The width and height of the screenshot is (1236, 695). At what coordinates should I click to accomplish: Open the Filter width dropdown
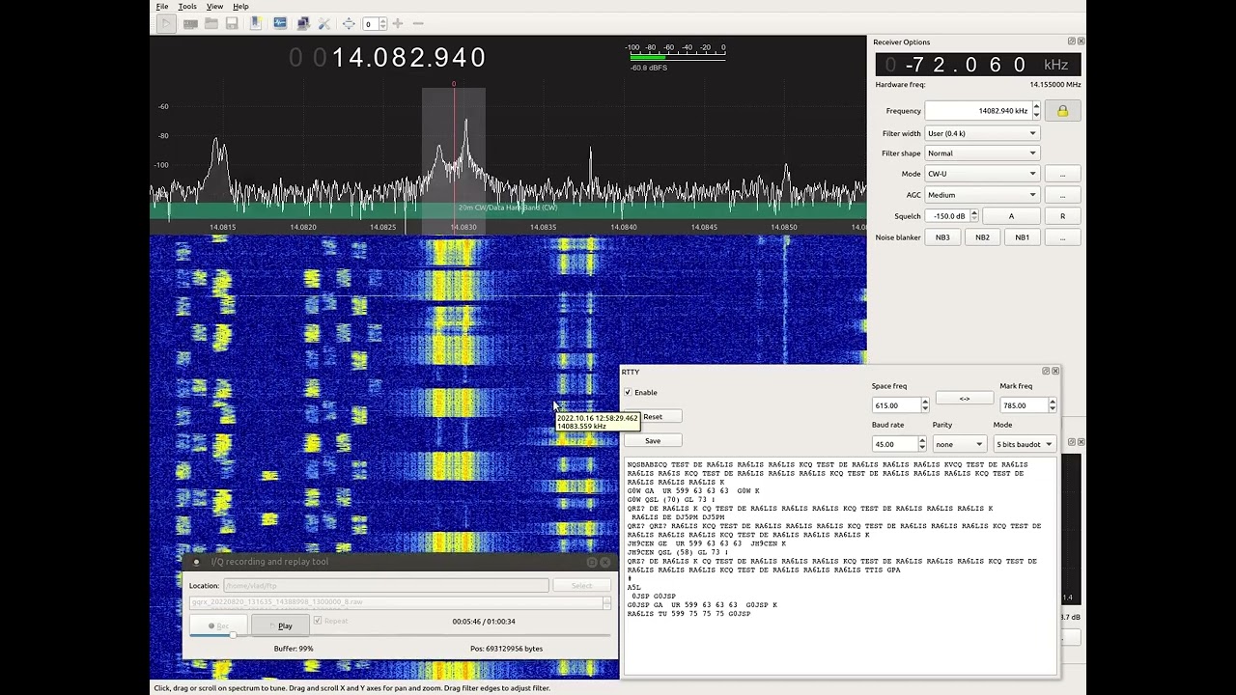tap(981, 133)
